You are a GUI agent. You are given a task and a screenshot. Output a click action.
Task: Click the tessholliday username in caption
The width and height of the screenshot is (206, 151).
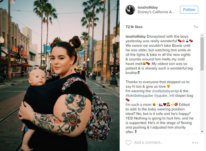tap(136, 36)
